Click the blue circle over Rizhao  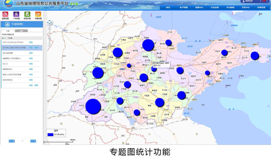pyautogui.click(x=182, y=95)
